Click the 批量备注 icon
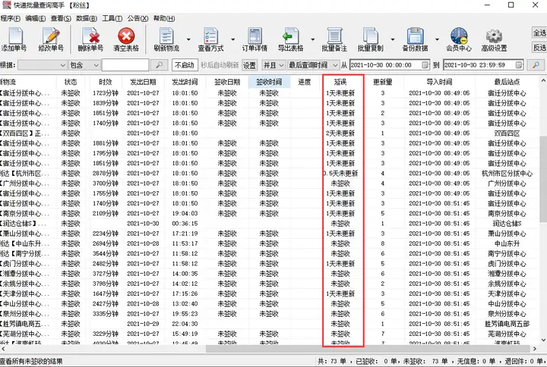The width and height of the screenshot is (547, 367). (334, 39)
